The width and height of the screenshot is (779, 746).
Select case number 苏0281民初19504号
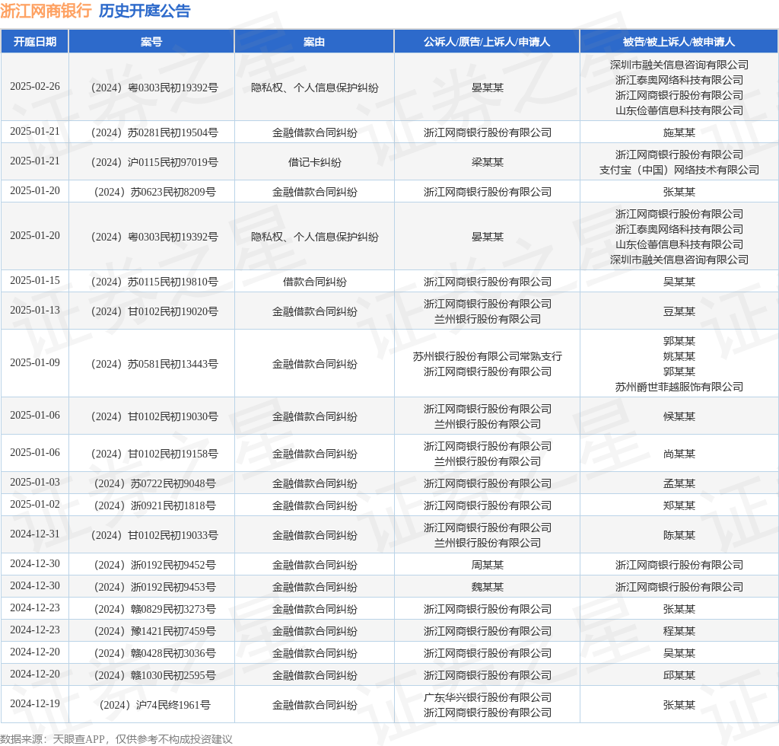point(154,132)
